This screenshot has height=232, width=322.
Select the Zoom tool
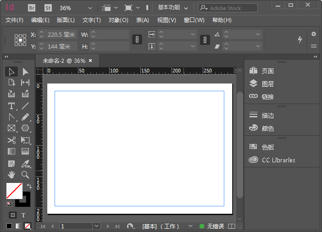point(25,175)
